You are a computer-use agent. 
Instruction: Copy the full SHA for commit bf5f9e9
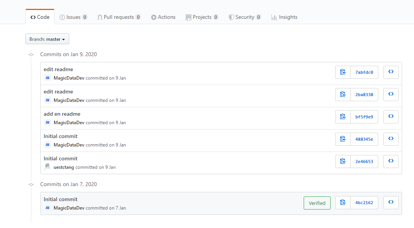(x=343, y=117)
